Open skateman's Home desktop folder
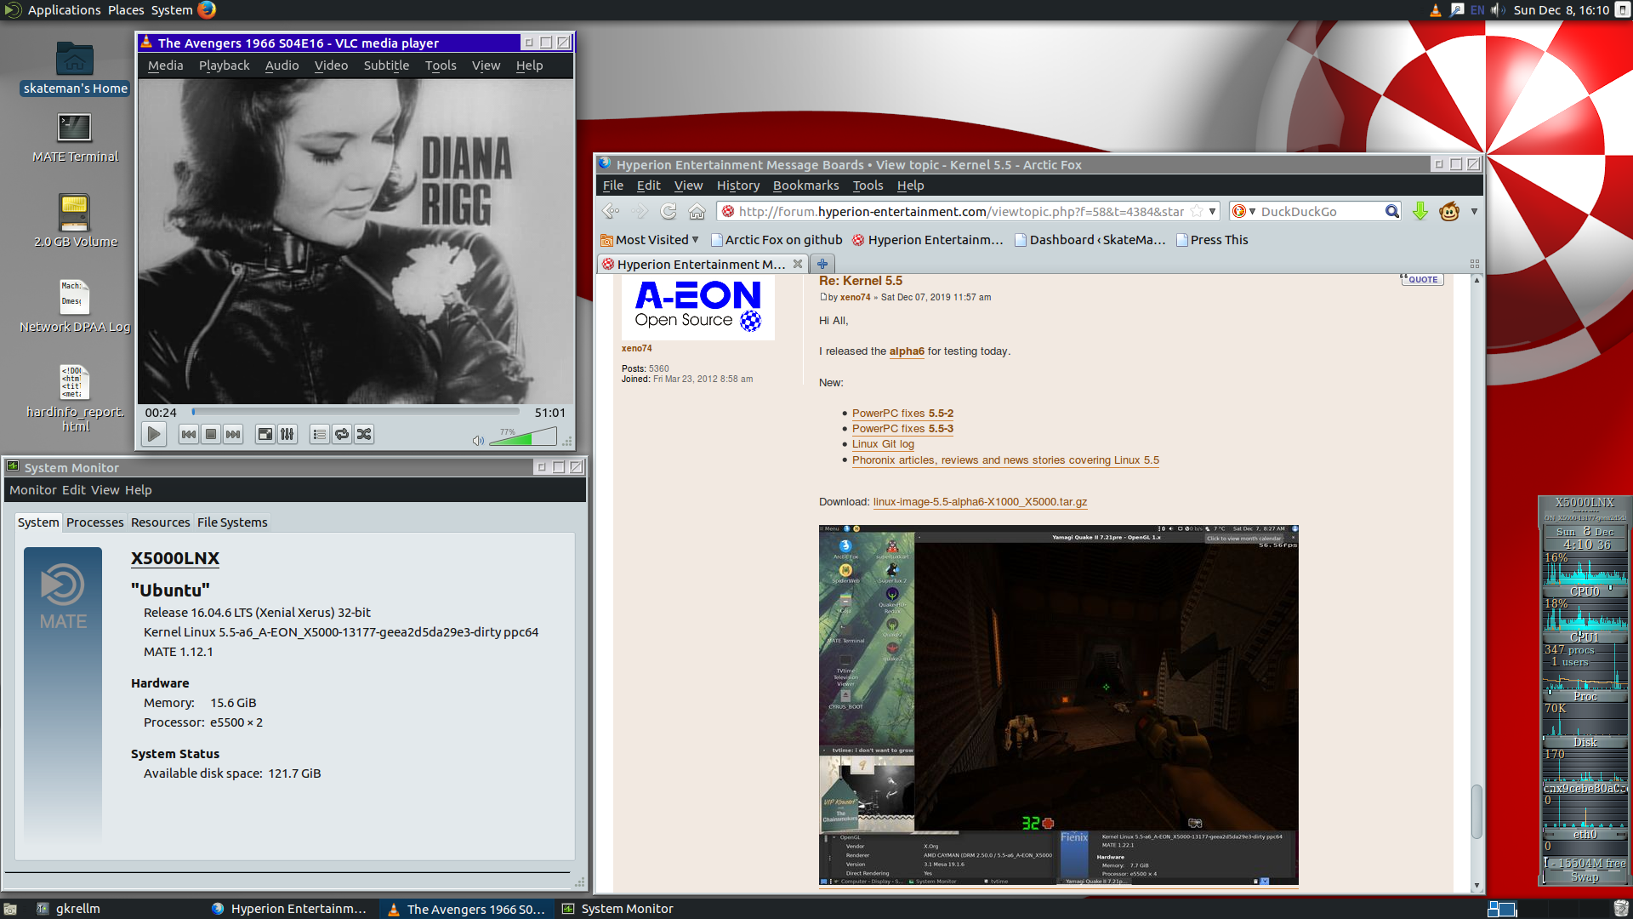This screenshot has height=919, width=1633. tap(75, 68)
